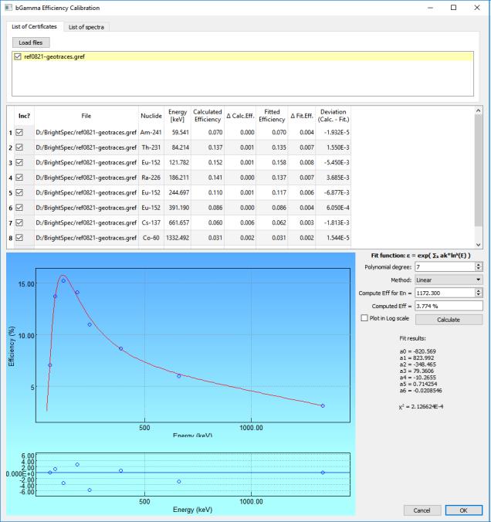Image resolution: width=491 pixels, height=522 pixels.
Task: Click the Nuclide column header
Action: coord(151,114)
